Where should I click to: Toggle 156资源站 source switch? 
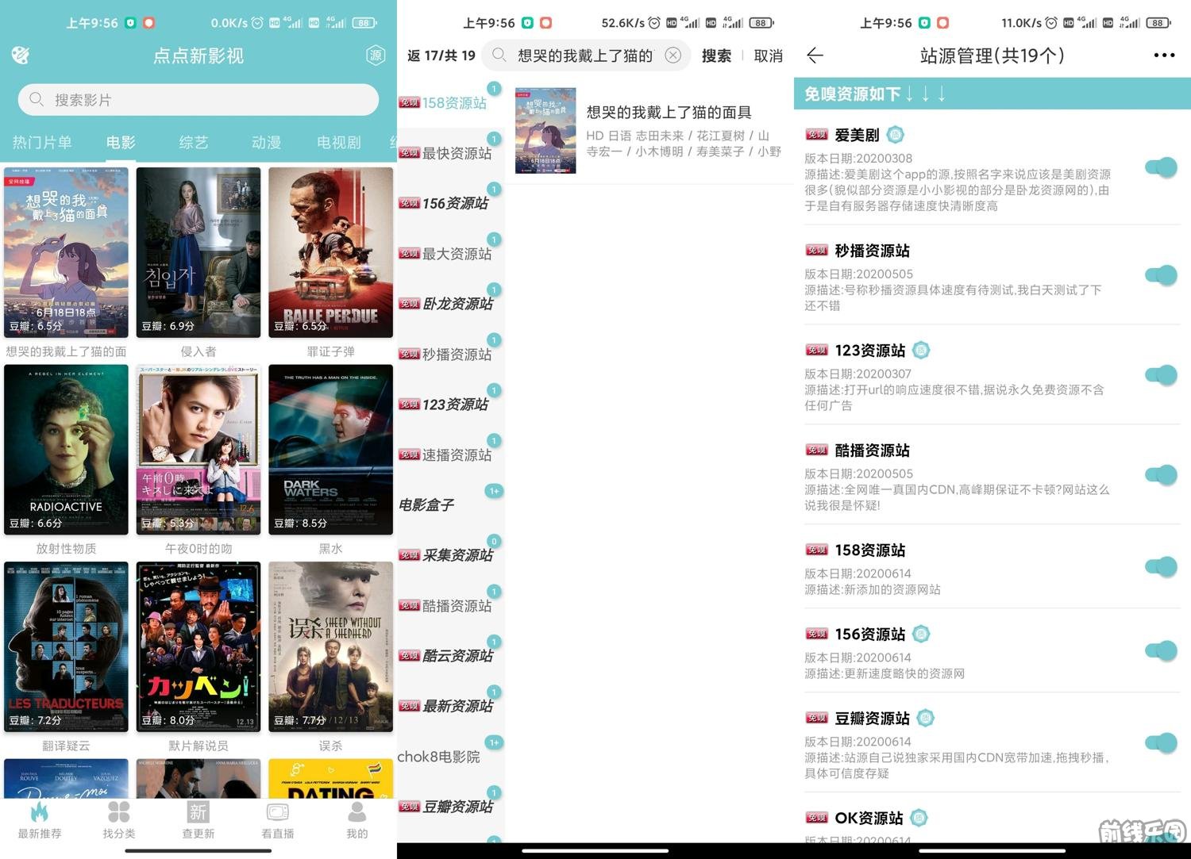tap(1161, 650)
